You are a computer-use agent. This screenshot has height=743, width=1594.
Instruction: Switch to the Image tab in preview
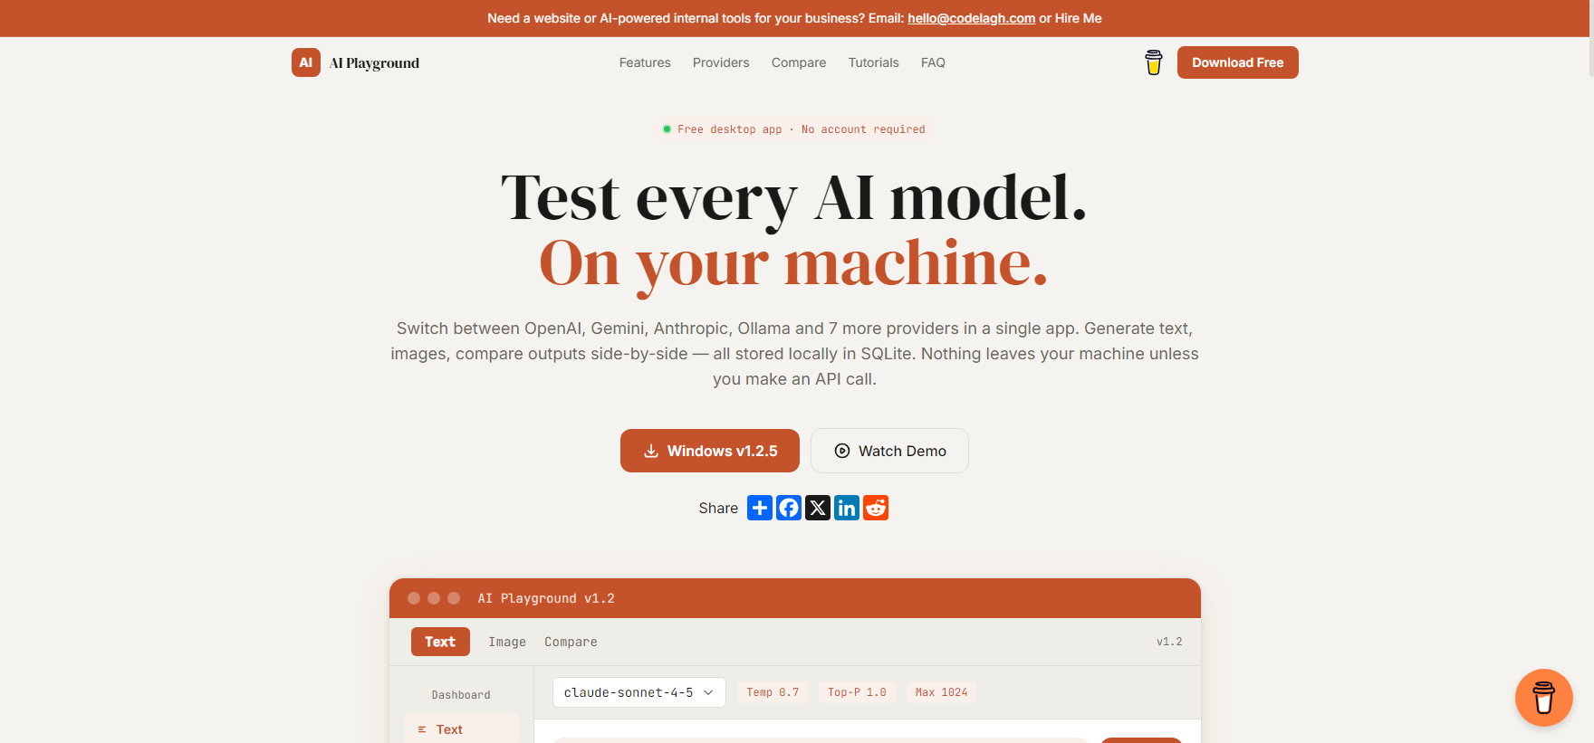point(507,642)
